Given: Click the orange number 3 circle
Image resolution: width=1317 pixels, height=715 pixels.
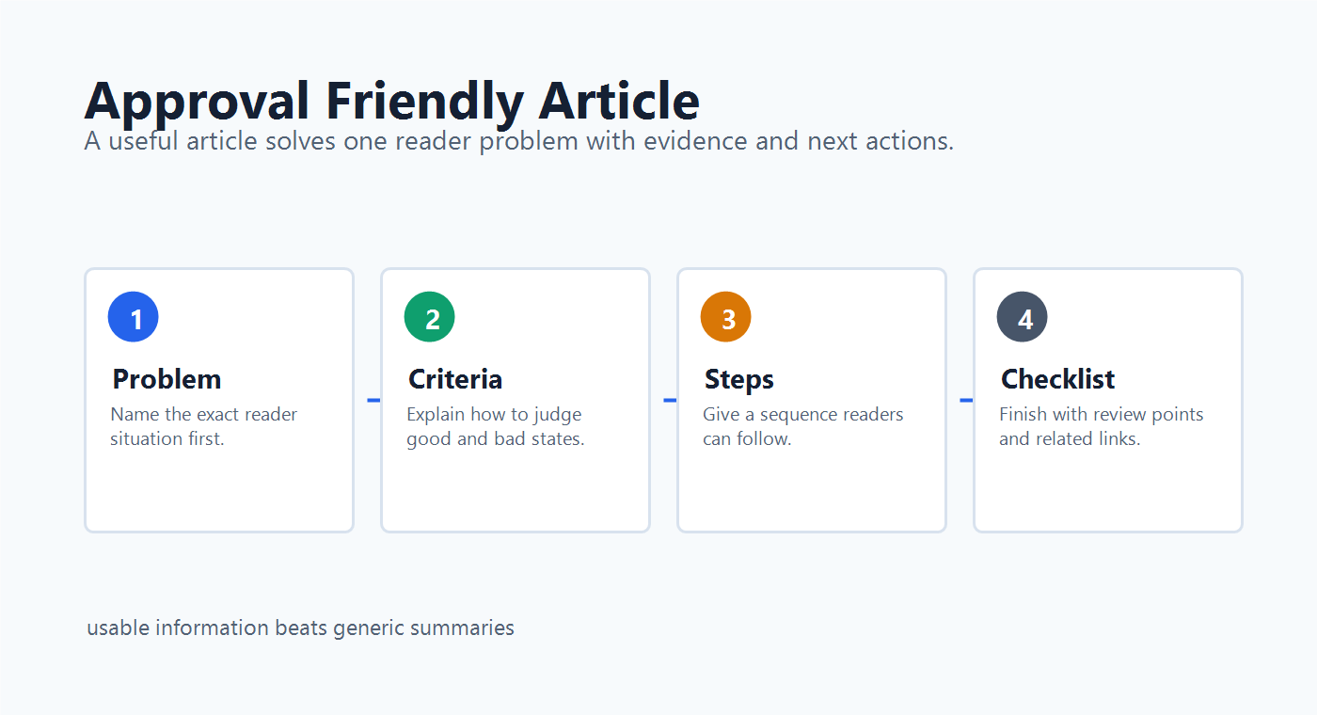Looking at the screenshot, I should (x=726, y=317).
